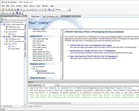Switch to the Start Page tab

click(x=35, y=17)
